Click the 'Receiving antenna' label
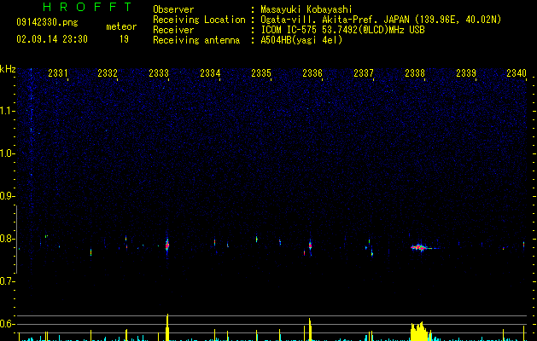537x341 pixels. tap(196, 40)
